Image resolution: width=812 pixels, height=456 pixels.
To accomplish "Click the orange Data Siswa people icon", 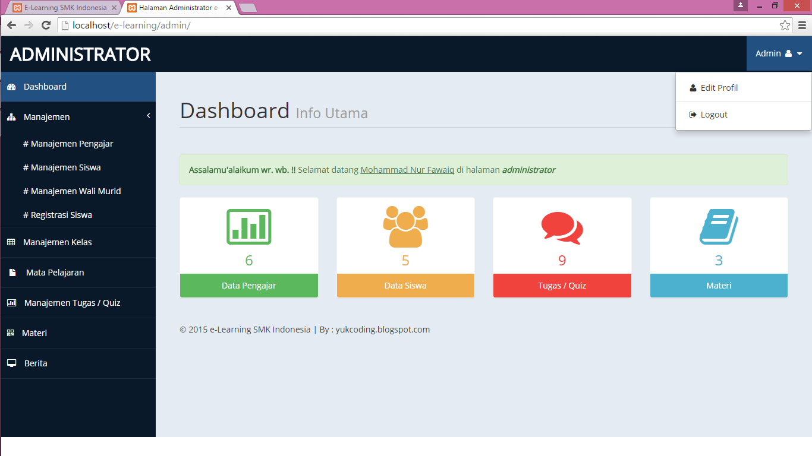I will [405, 226].
